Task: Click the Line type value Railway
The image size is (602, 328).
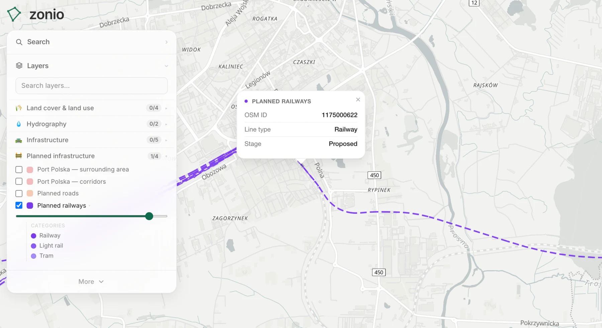Action: click(346, 129)
